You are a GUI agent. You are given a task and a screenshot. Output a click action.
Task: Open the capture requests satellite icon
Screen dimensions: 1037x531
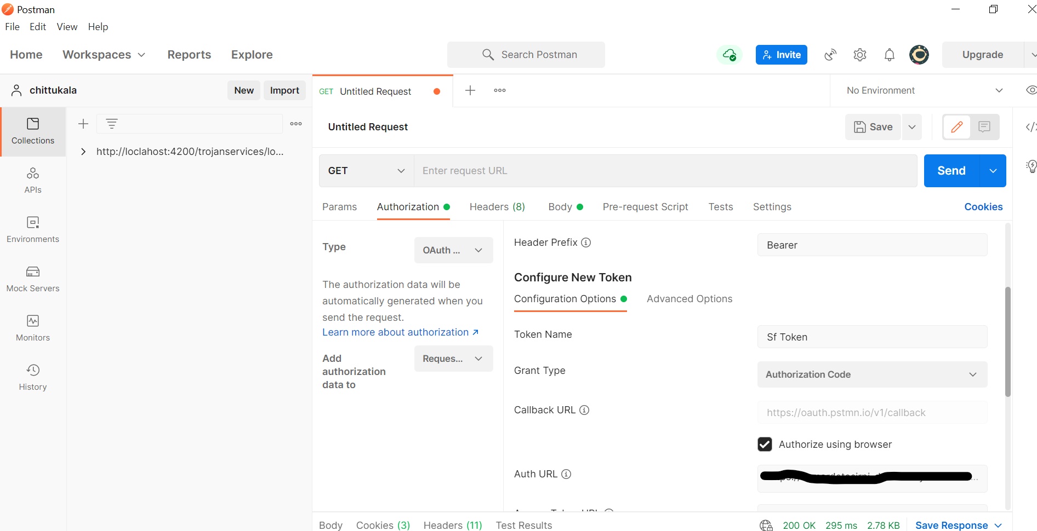click(x=830, y=55)
